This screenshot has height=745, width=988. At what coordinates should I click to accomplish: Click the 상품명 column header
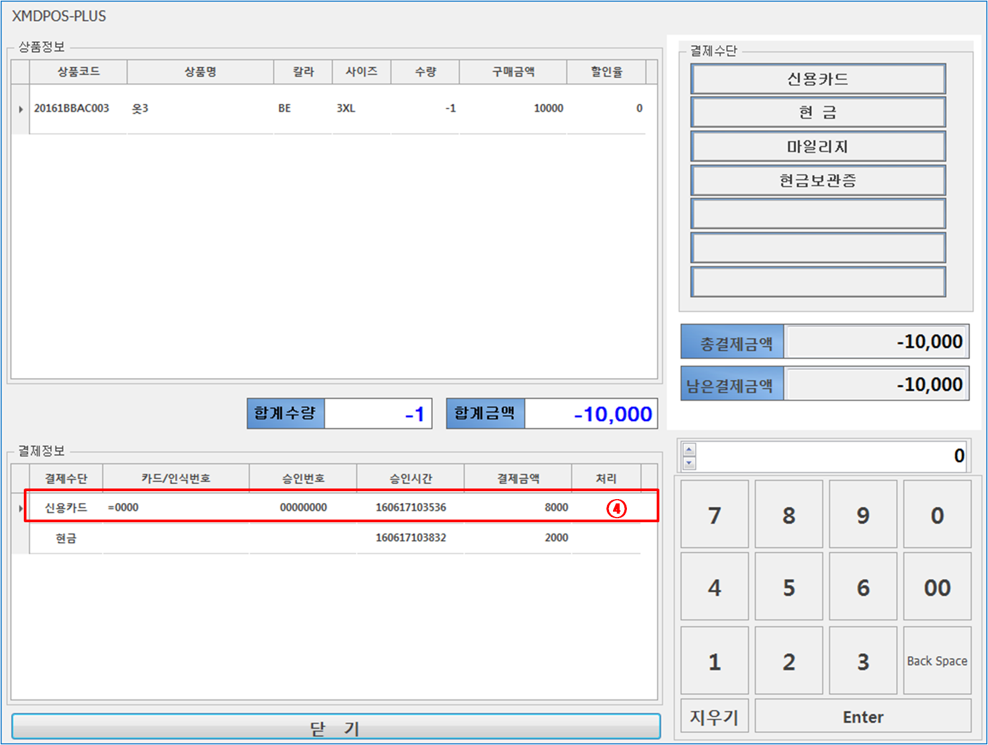click(200, 71)
